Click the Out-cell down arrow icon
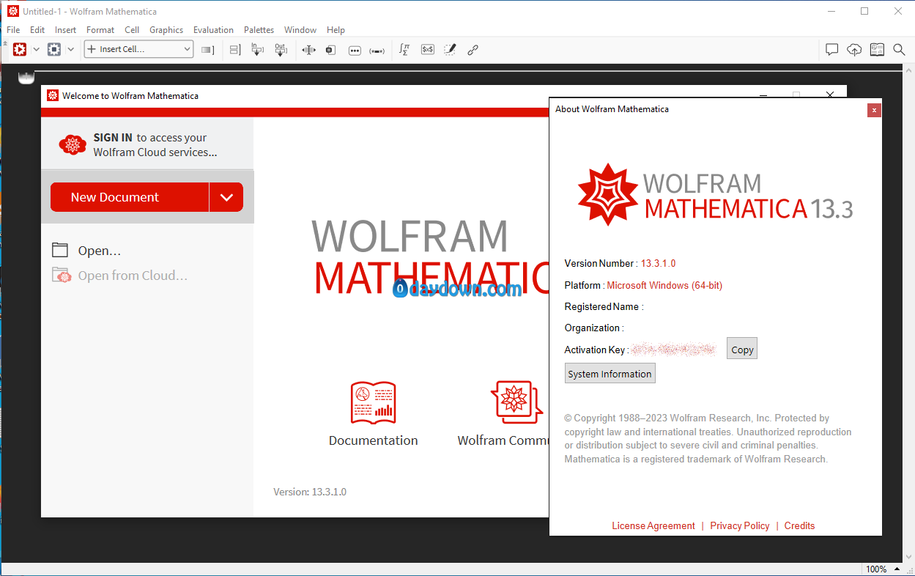Screen dimensions: 915x576 [x=281, y=50]
